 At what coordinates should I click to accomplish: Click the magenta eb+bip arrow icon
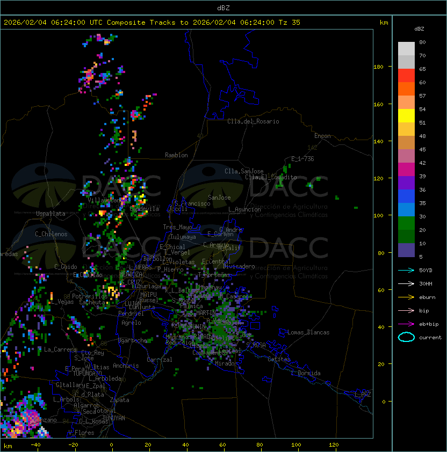click(x=406, y=324)
